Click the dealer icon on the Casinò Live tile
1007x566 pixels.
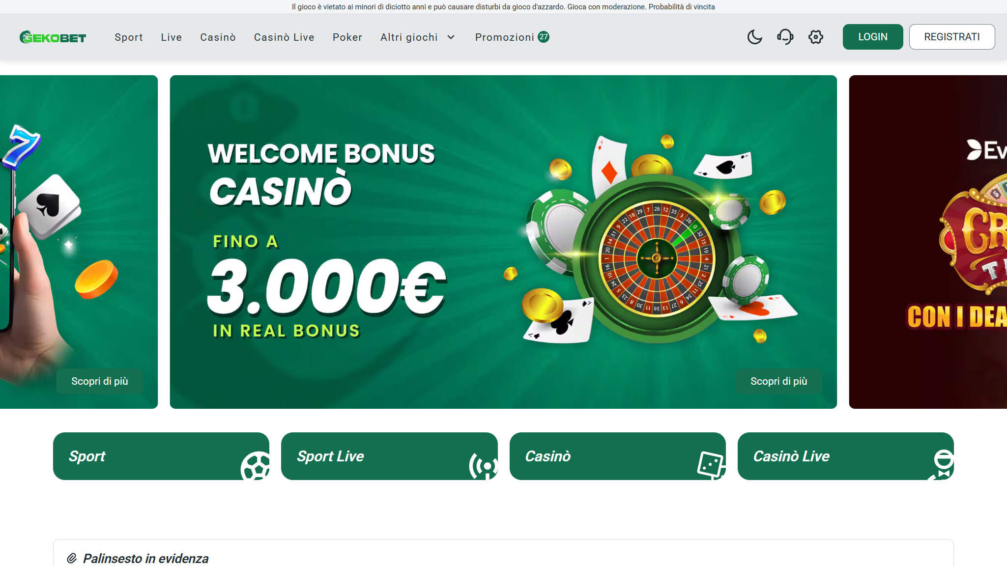coord(941,464)
